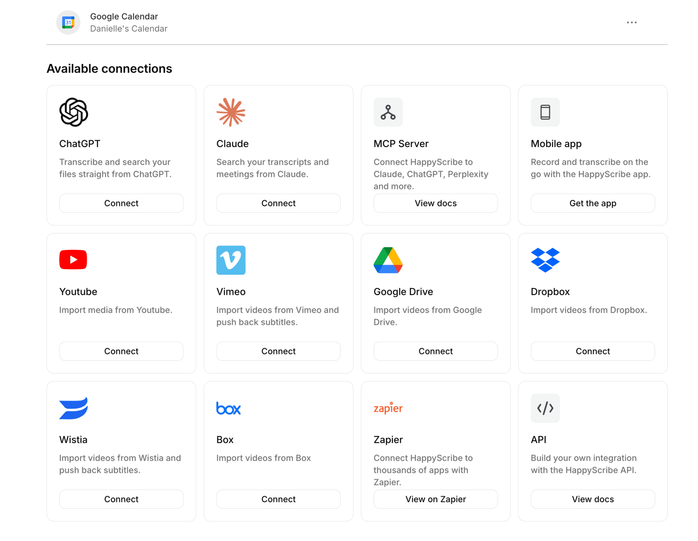Click the ChatGPT logo icon
The height and width of the screenshot is (541, 698).
click(74, 112)
